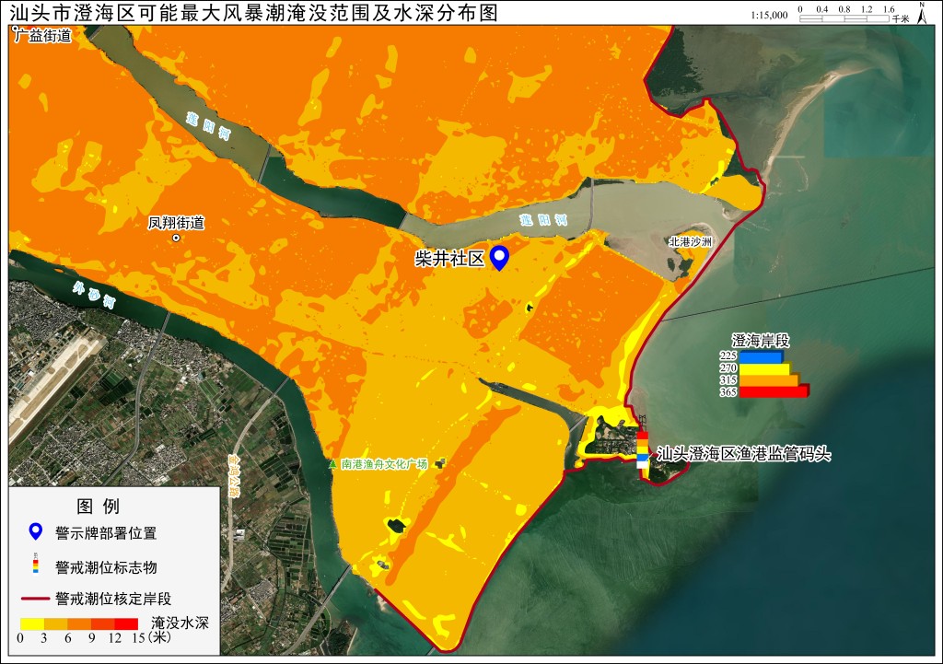Viewport: 943px width, 664px height.
Task: Select the blue 225 bar in 澄海岸段 chart
Action: coord(761,356)
